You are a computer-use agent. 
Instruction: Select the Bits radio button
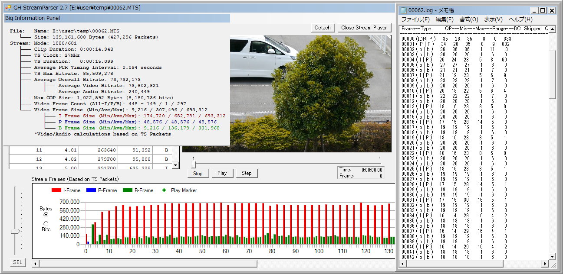tap(46, 223)
